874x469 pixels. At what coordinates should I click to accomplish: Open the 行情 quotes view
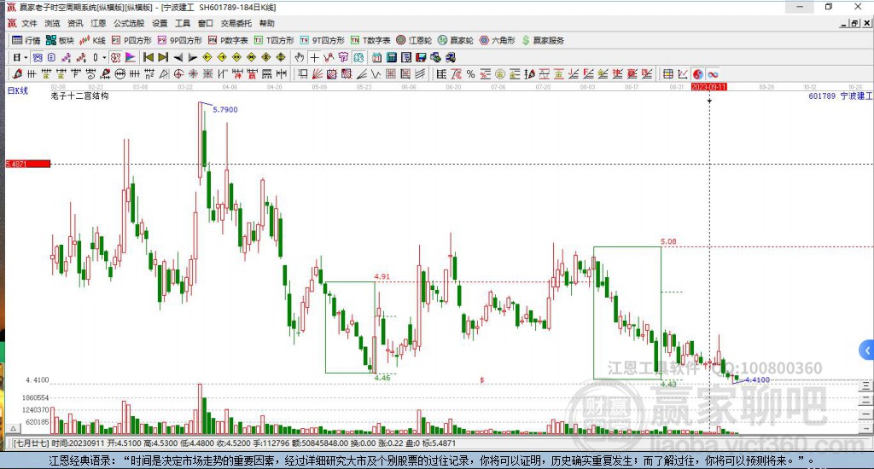(x=26, y=40)
